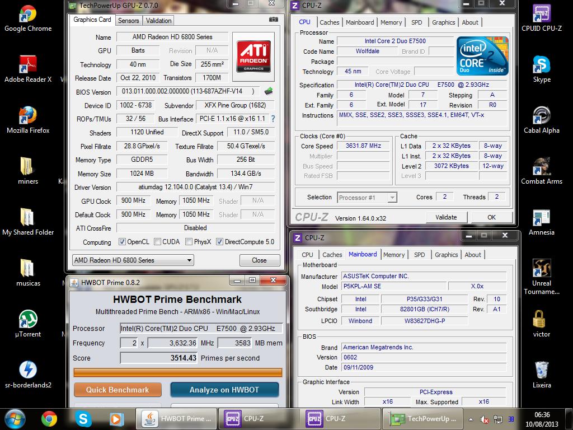Click the GPU-Z Name field value
573x430 pixels.
point(172,37)
